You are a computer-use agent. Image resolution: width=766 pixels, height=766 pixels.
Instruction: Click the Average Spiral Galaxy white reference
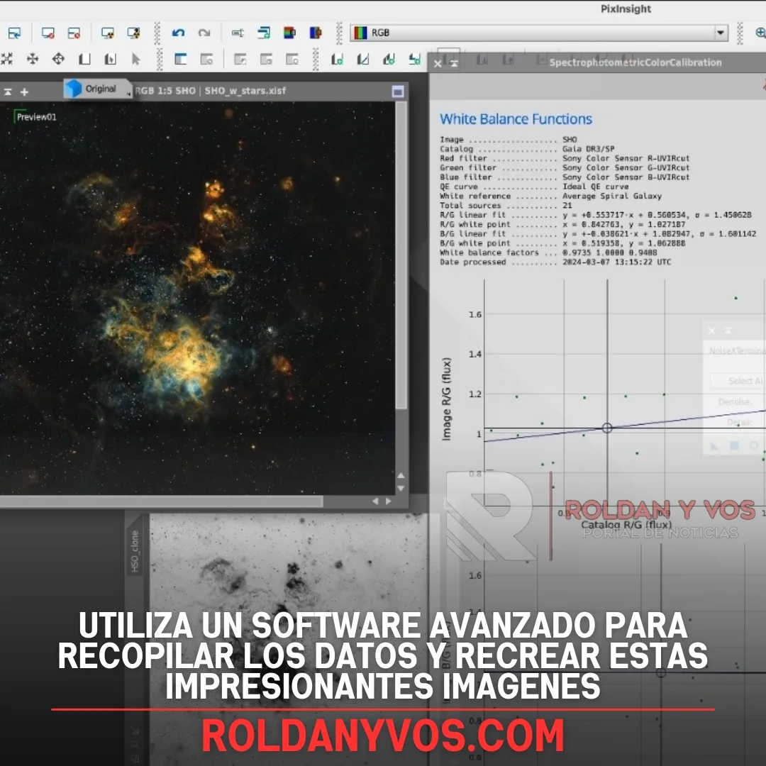coord(611,196)
